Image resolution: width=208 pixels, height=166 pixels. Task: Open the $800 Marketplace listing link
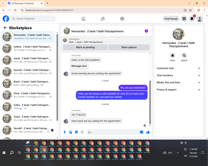click(86, 42)
